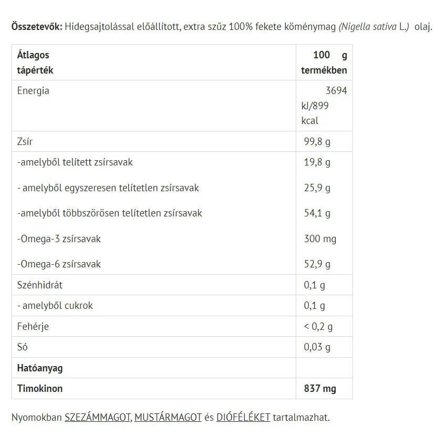The image size is (436, 436).
Task: Click the 100 g termékben column header
Action: click(x=324, y=63)
